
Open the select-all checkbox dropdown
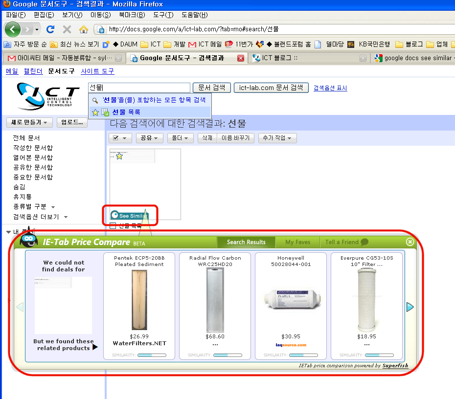click(x=120, y=138)
